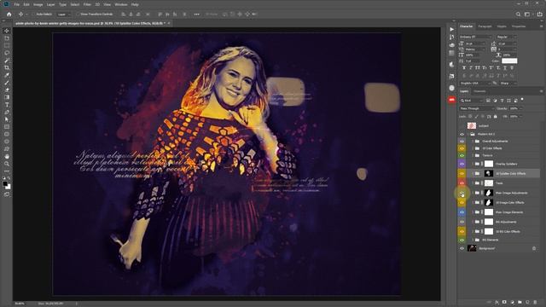This screenshot has height=307, width=546.
Task: Click the lock all icon in Layers panel
Action: coord(496,116)
